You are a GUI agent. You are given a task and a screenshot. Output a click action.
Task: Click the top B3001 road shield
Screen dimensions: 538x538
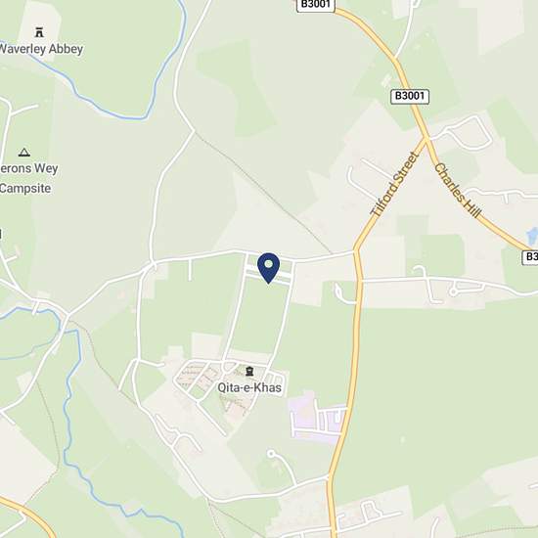[316, 5]
